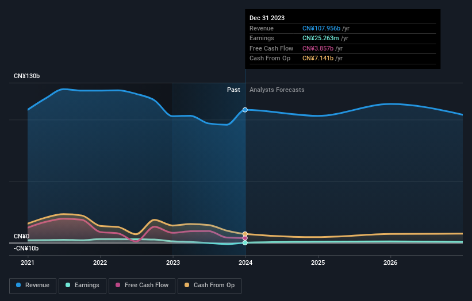This screenshot has height=301, width=472.
Task: Click the 2022 x-axis label
Action: (x=100, y=263)
